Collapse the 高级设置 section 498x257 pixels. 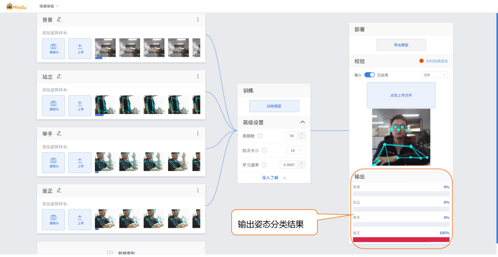pyautogui.click(x=302, y=122)
